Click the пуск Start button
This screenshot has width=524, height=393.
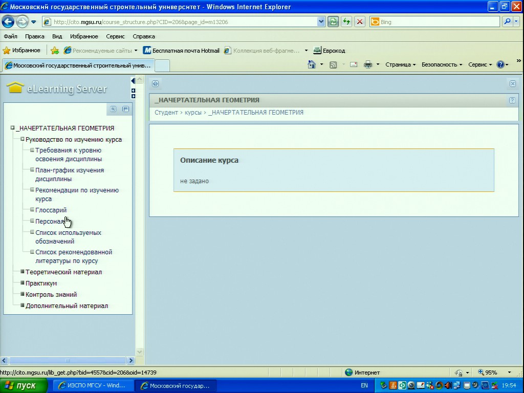24,386
